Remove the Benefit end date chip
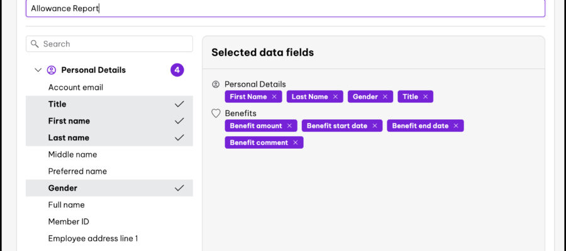 coord(456,125)
